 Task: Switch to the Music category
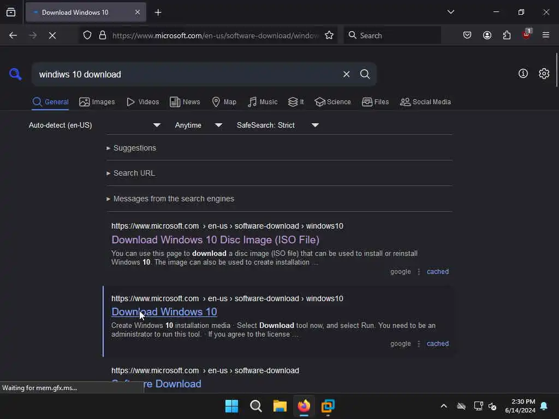263,102
